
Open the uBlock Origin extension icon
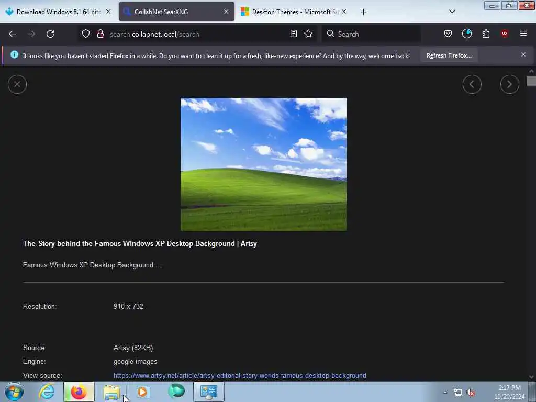coord(505,33)
